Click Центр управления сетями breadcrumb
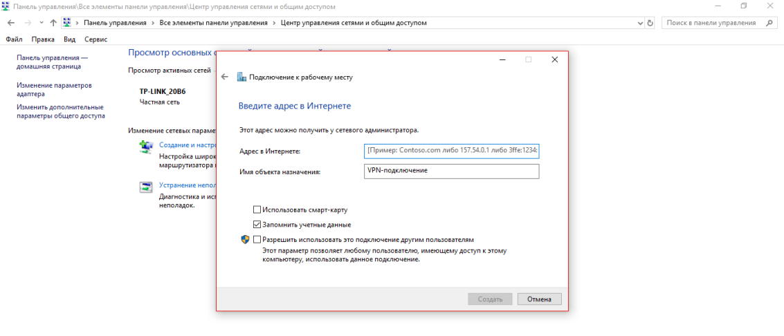This screenshot has width=784, height=336. (x=354, y=23)
